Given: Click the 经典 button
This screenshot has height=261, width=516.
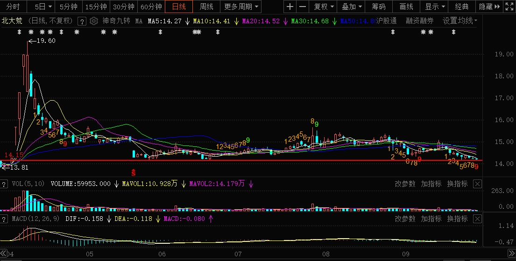Looking at the screenshot, I should click(462, 7).
